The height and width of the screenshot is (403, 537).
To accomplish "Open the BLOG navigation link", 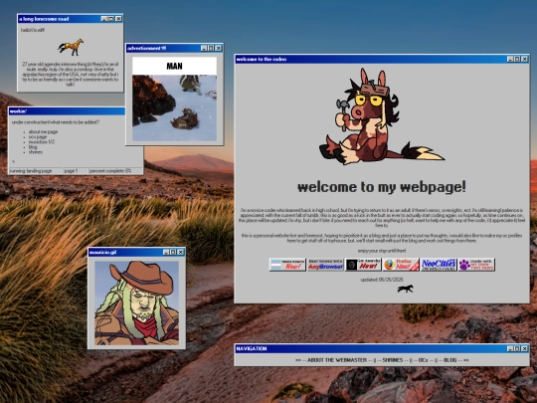I will (450, 360).
